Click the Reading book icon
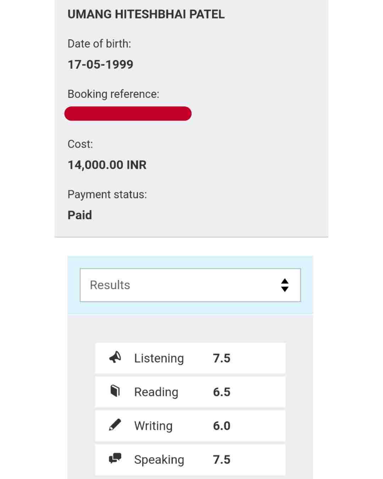 [x=115, y=391]
